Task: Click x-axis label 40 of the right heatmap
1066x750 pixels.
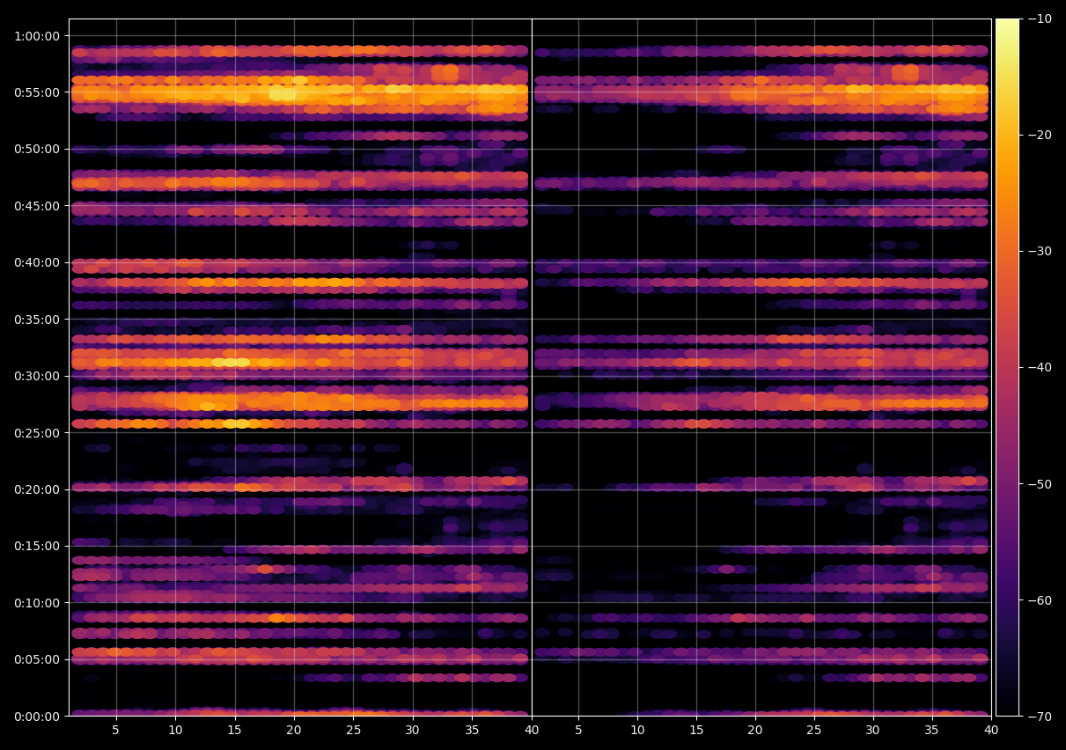Action: pos(991,731)
